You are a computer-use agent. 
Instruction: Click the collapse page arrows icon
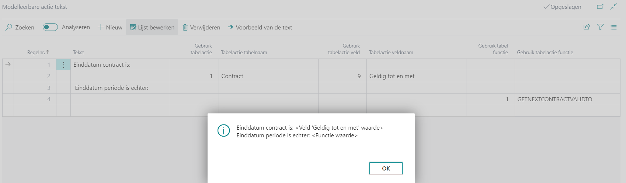point(613,7)
